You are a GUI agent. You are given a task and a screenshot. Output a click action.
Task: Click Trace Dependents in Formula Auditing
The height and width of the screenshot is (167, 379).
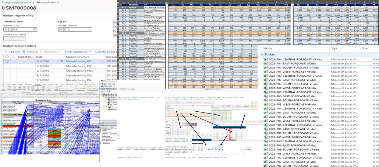tap(80, 89)
